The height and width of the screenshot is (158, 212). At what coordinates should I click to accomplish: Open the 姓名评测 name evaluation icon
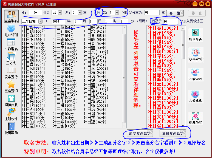(x=11, y=30)
